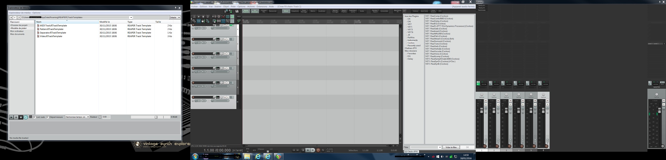This screenshot has height=160, width=666.
Task: Click the Track Manager toolbar button
Action: 304,11
